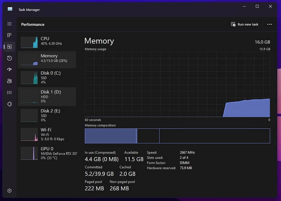Click the 268 MB Non-paged pool value
The width and height of the screenshot is (281, 201).
point(119,189)
